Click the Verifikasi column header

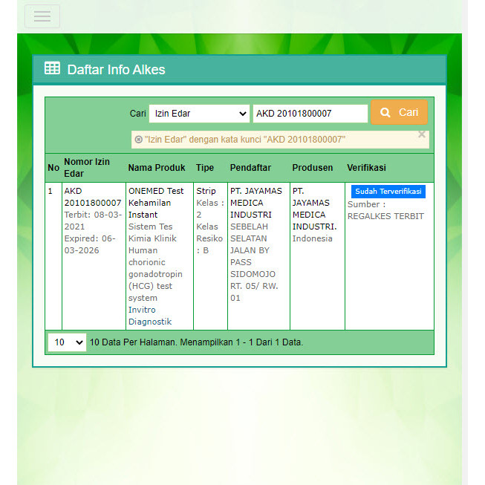(x=366, y=168)
